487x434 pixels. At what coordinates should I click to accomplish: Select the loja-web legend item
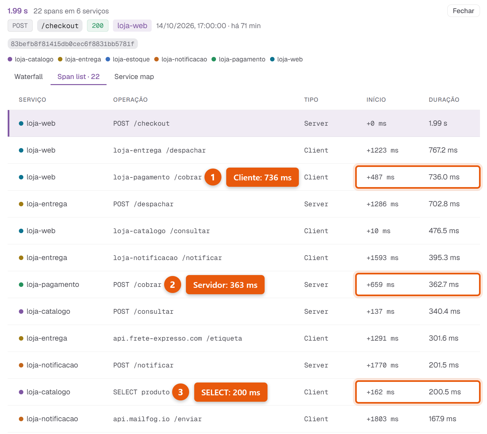(286, 59)
